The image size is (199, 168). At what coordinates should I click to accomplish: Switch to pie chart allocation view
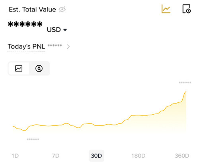click(x=39, y=68)
